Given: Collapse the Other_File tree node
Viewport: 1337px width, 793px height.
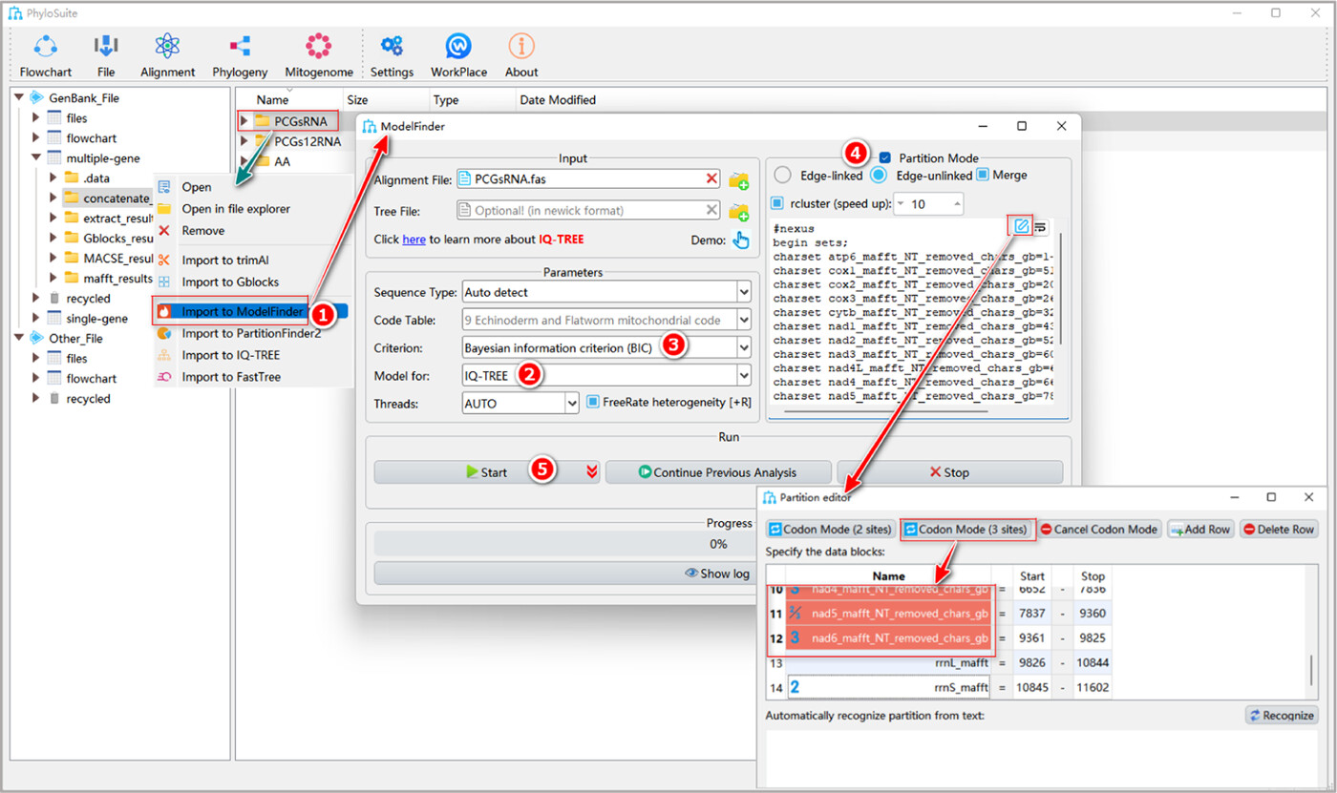Looking at the screenshot, I should [x=19, y=338].
